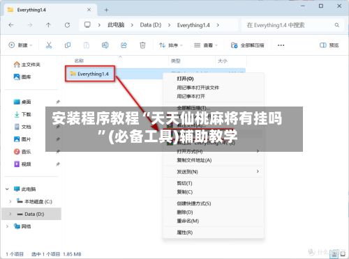349x259 pixels.
Task: Close the Everything1.4 tab
Action: click(89, 10)
